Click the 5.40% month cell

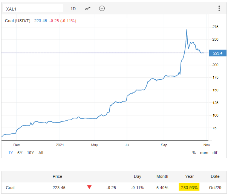coord(162,188)
